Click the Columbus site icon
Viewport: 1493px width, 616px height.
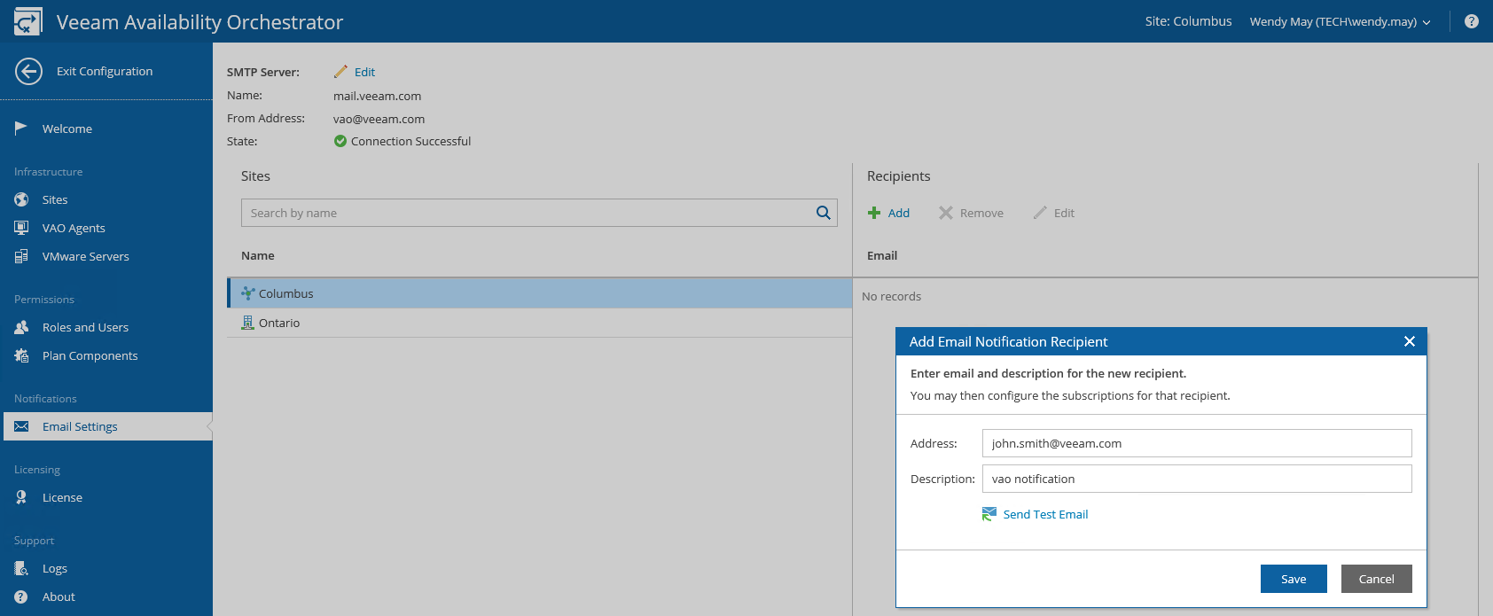tap(248, 293)
